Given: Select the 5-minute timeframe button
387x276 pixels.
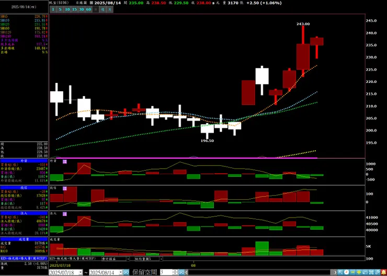Looking at the screenshot, I should pos(60,9).
